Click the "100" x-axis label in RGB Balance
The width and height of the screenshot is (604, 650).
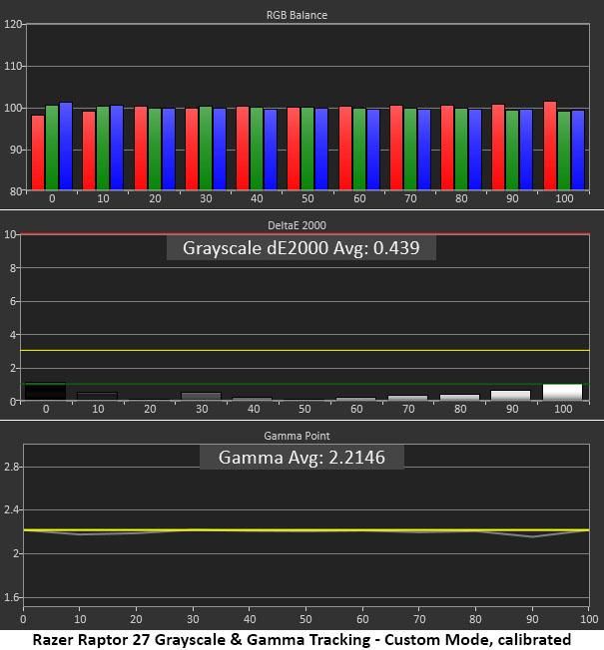click(564, 199)
